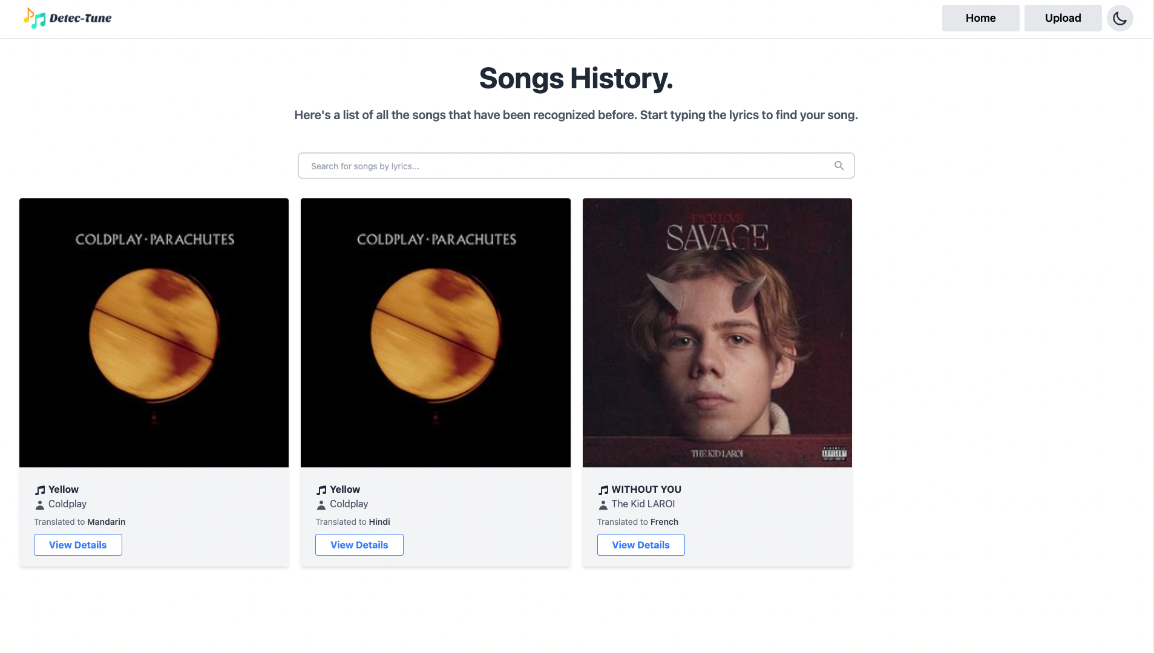View Details for Yellow translated to Mandarin
The width and height of the screenshot is (1154, 653).
point(78,545)
